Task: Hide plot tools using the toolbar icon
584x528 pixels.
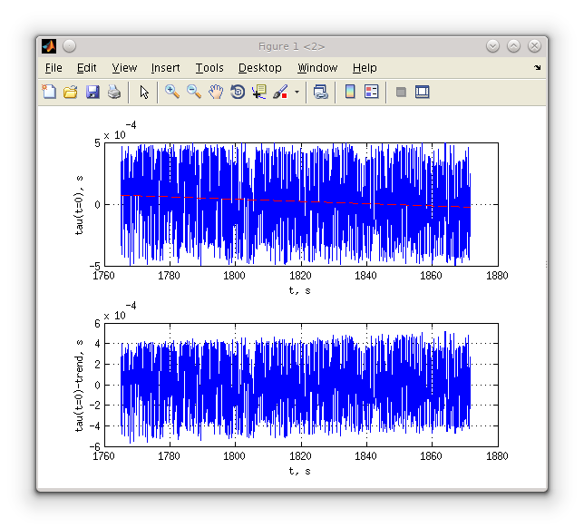Action: pos(401,92)
